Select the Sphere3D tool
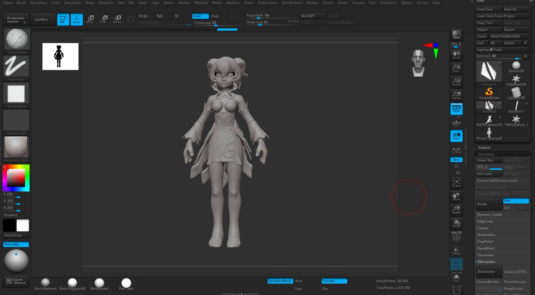Viewport: 535px width, 295px height. pos(516,67)
